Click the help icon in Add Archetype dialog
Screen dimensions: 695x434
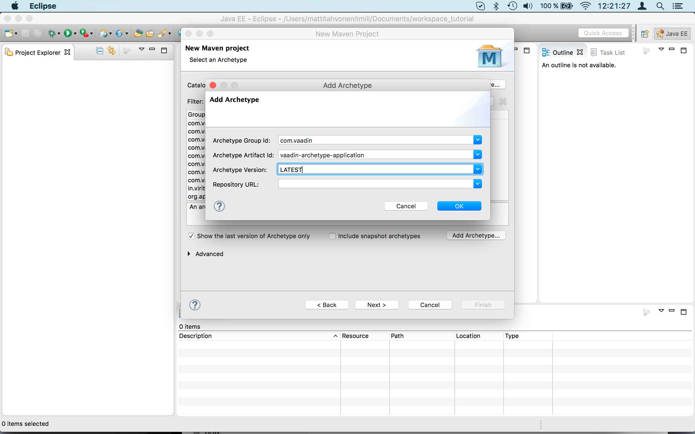(219, 206)
